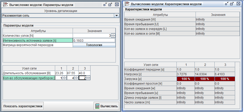Close the Параметры модели window
The height and width of the screenshot is (112, 244).
117,5
